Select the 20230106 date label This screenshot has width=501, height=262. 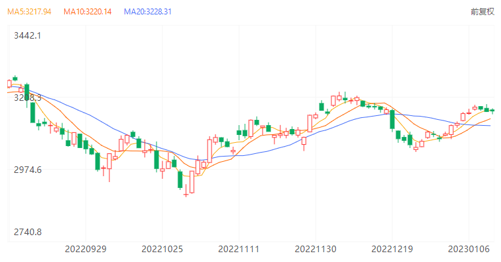pyautogui.click(x=468, y=250)
